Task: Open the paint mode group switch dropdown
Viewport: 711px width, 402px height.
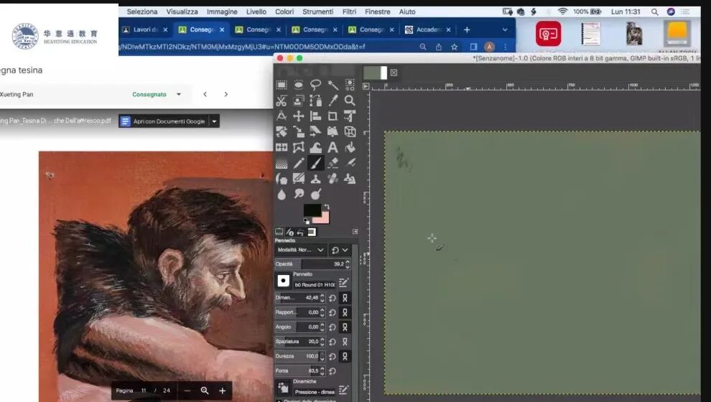Action: (x=340, y=250)
